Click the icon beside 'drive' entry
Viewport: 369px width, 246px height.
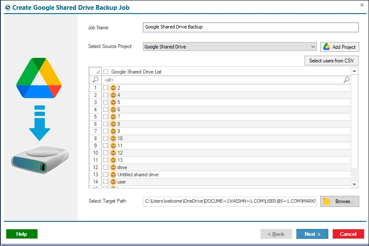(113, 167)
